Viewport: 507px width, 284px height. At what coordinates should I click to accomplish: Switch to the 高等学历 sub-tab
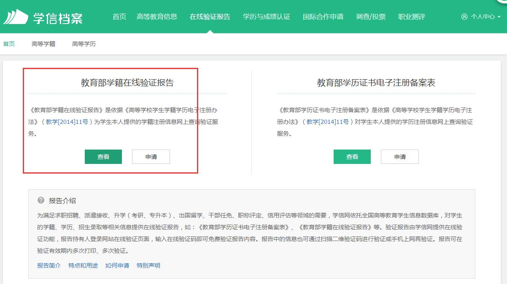[84, 44]
